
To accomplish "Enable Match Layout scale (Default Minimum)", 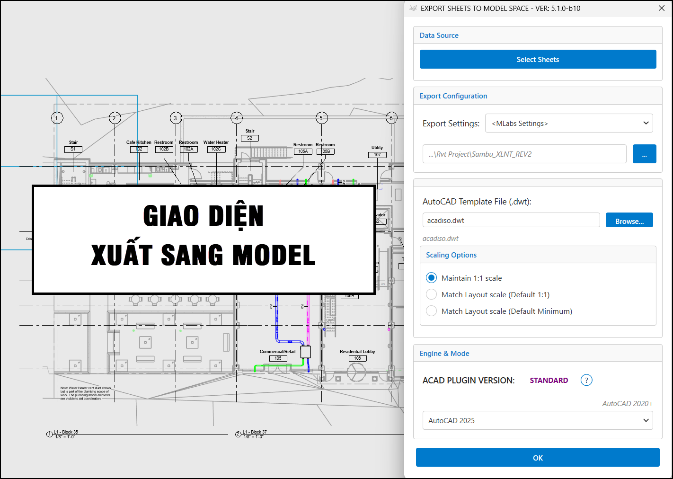I will (431, 311).
